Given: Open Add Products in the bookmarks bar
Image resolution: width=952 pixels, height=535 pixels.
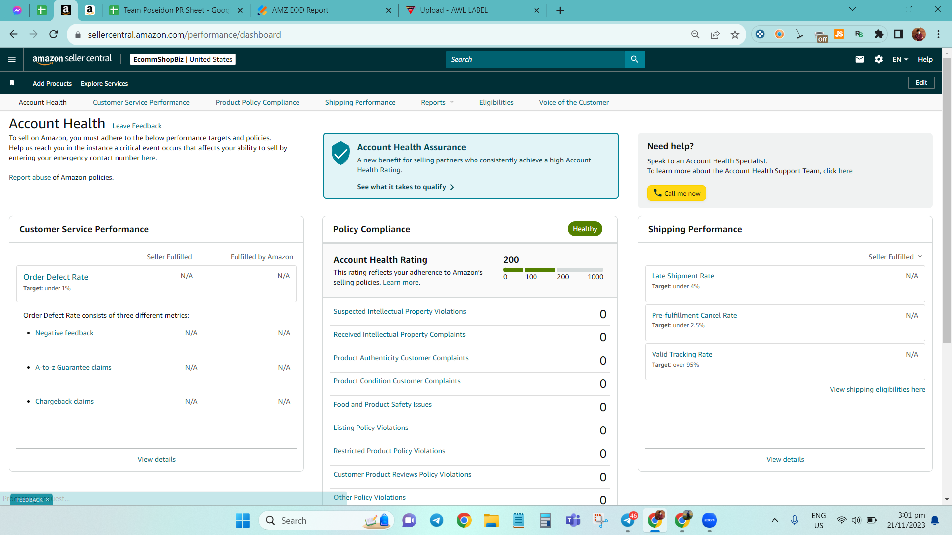Looking at the screenshot, I should [52, 83].
